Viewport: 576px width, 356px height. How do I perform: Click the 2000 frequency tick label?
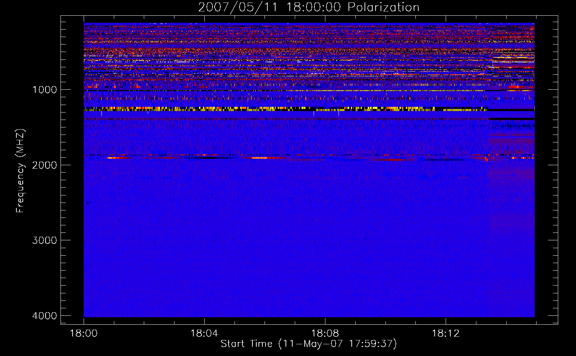pos(44,165)
